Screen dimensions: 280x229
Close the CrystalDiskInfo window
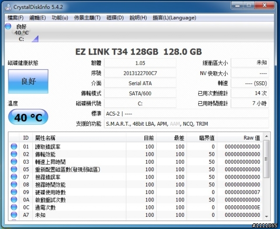[x=265, y=5]
